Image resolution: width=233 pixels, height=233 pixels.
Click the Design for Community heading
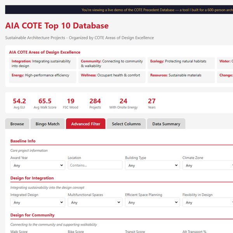[32, 215]
